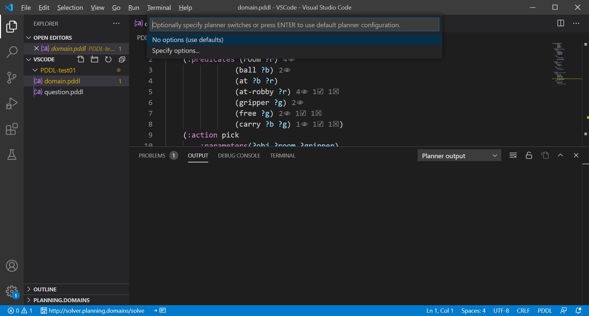Click New File icon in VSCODE header

[80, 59]
